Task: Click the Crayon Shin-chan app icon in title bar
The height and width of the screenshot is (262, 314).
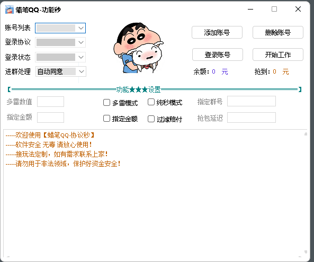Action: [x=9, y=10]
